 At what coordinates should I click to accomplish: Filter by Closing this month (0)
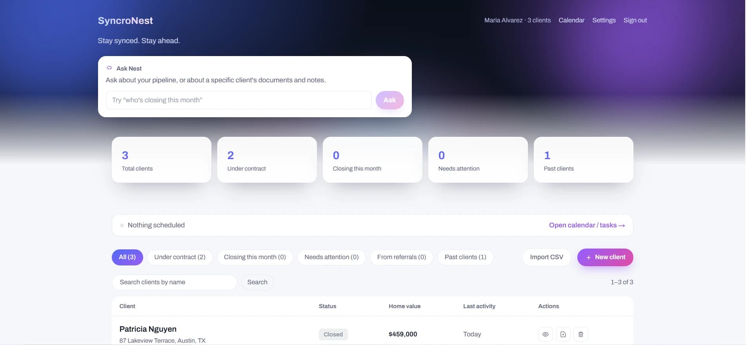(255, 257)
